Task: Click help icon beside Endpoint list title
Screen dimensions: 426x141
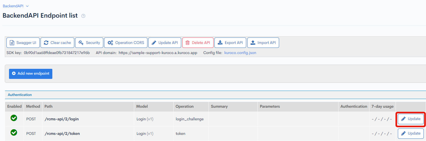Action: [83, 16]
